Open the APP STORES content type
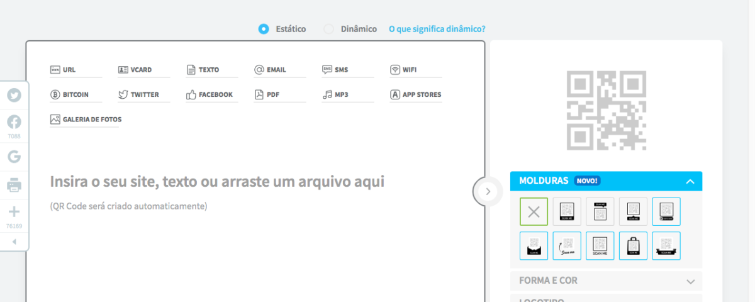Image resolution: width=755 pixels, height=302 pixels. point(415,94)
